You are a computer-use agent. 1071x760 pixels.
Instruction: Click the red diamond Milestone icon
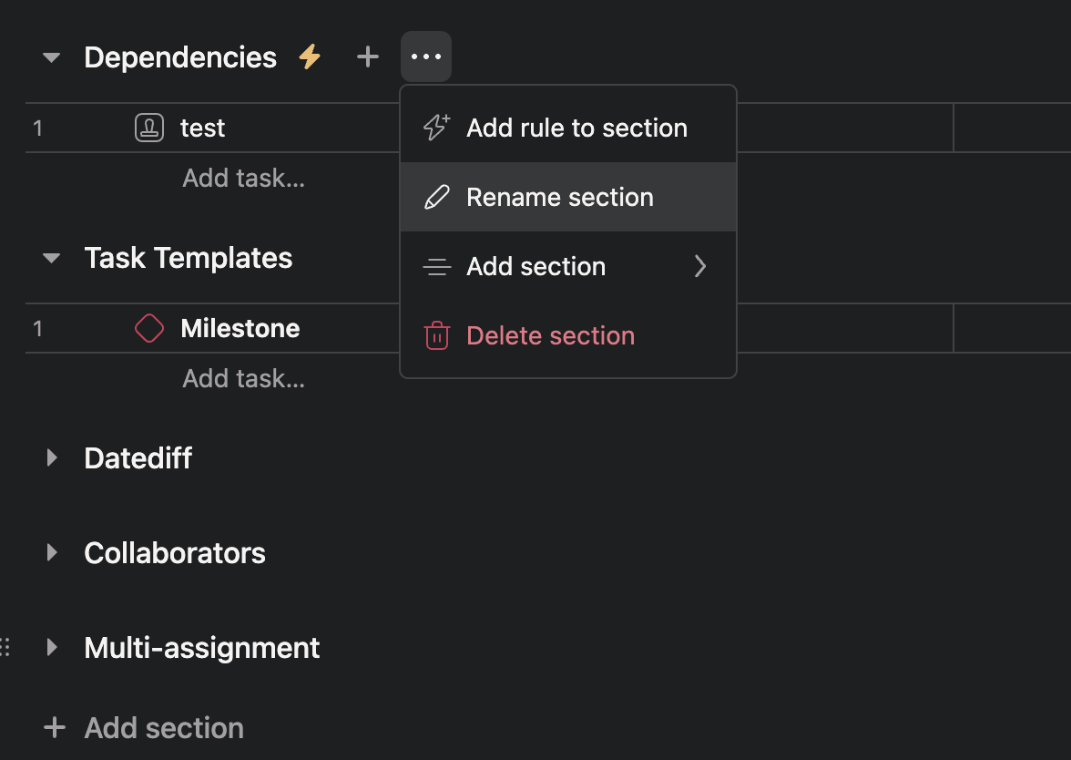pos(149,328)
